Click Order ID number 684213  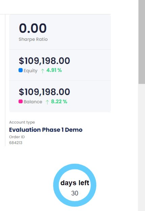(x=16, y=143)
